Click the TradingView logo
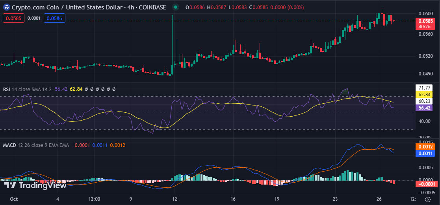 point(35,185)
